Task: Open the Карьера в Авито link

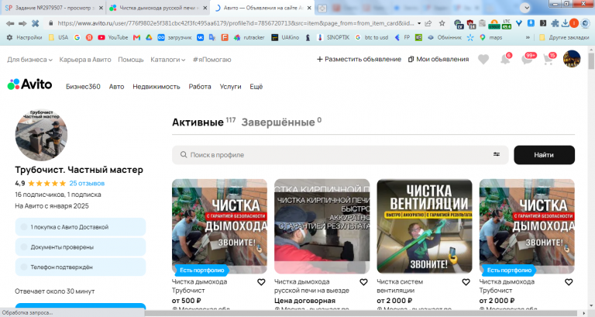Action: [85, 60]
